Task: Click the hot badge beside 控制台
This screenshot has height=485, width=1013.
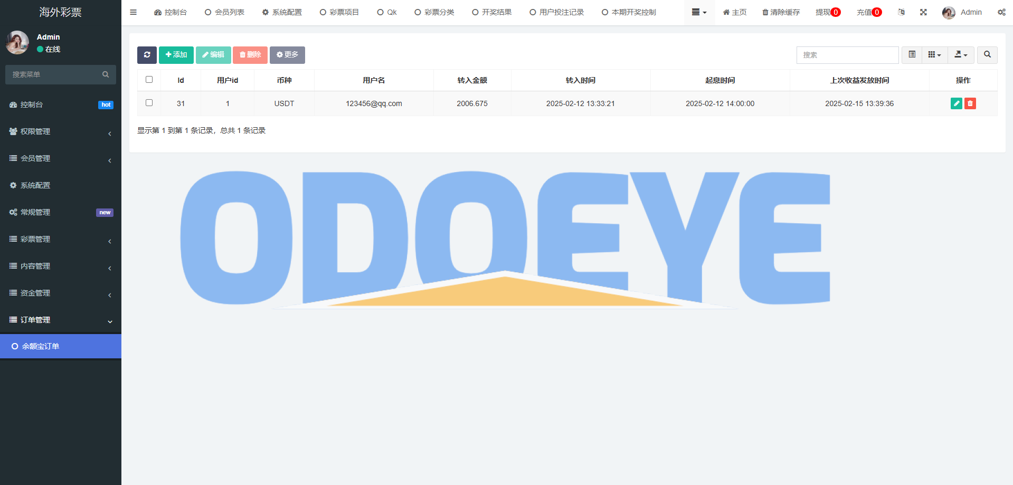Action: pyautogui.click(x=106, y=105)
